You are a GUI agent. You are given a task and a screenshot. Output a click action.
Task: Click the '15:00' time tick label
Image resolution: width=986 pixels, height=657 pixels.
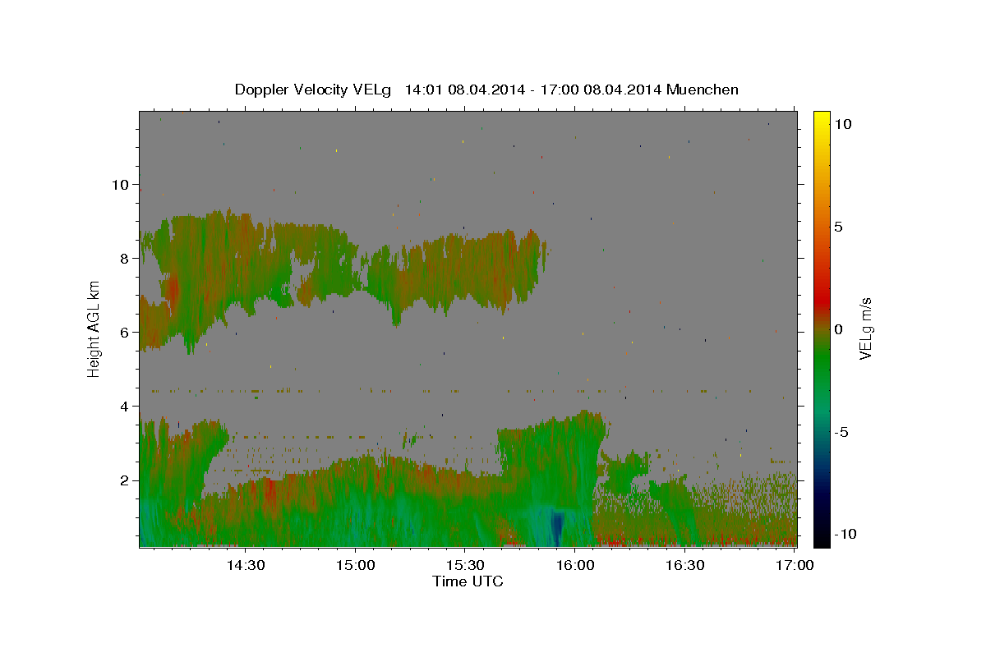(x=355, y=565)
